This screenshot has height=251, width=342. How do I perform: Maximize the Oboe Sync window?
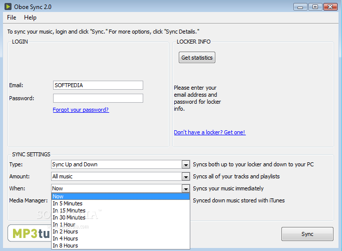315,7
